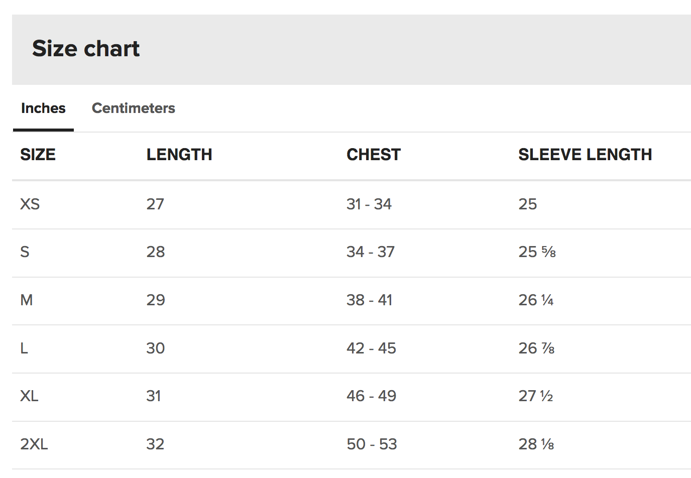Select the Inches tab
The height and width of the screenshot is (478, 691).
pos(43,108)
